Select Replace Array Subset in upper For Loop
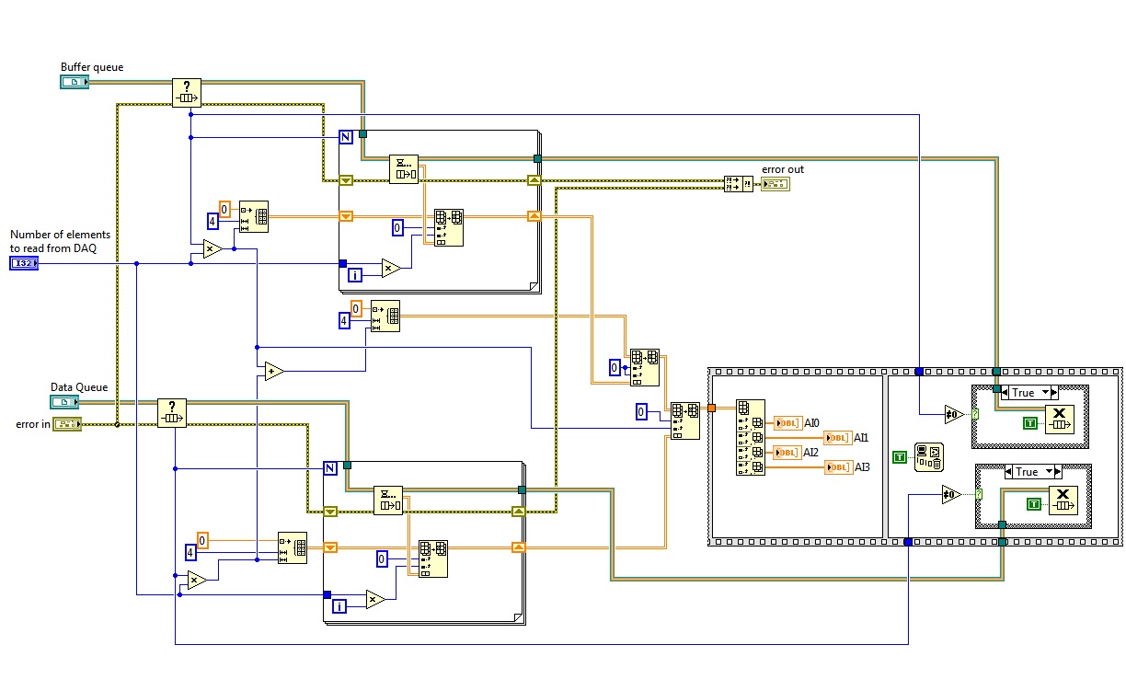Viewport: 1126px width, 679px height. (x=449, y=228)
